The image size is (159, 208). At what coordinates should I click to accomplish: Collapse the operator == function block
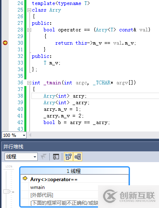pos(29,30)
